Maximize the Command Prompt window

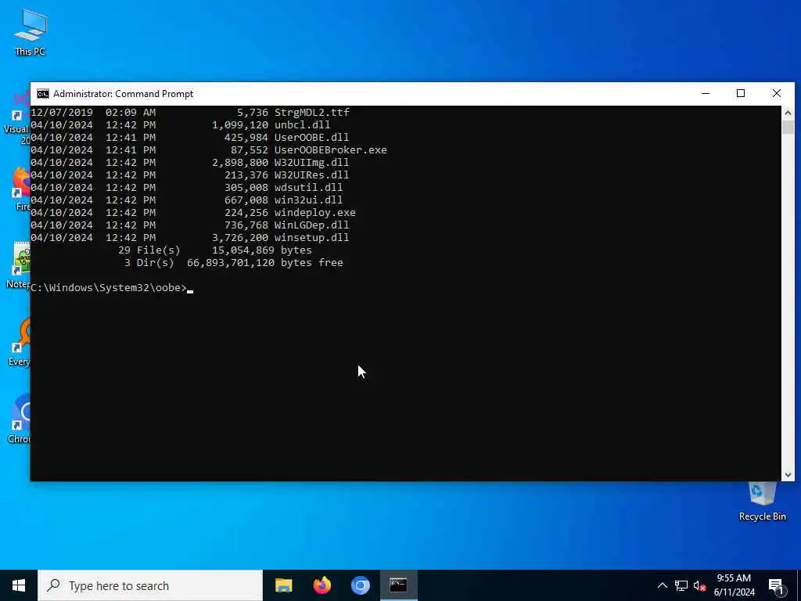click(x=741, y=94)
